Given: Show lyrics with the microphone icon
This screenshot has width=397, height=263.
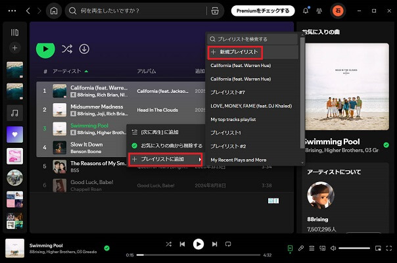Looking at the screenshot, I should tap(301, 249).
